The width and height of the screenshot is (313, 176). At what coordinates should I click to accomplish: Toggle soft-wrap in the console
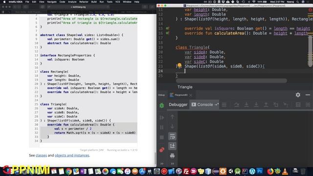[172, 136]
